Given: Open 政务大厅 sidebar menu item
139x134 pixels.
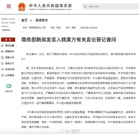Looking at the screenshot, I should point(10,63).
